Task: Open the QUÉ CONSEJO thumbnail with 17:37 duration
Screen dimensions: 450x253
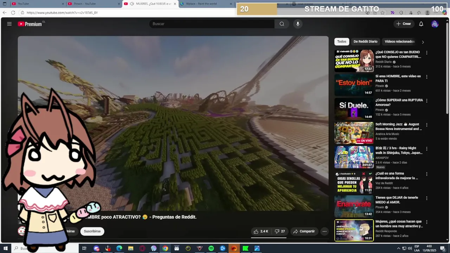Action: [354, 60]
